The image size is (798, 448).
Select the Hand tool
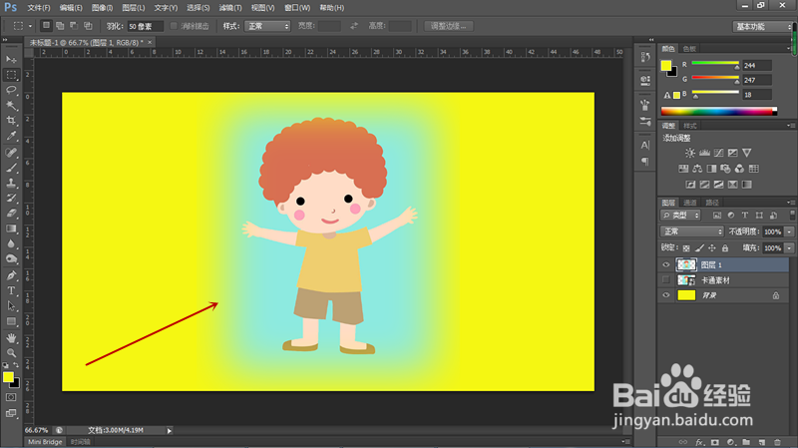11,337
